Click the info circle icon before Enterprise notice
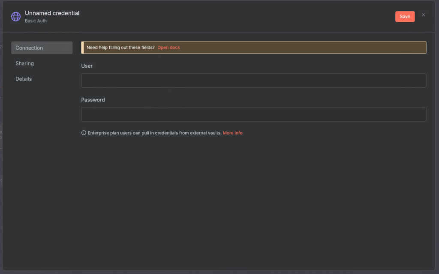 84,133
